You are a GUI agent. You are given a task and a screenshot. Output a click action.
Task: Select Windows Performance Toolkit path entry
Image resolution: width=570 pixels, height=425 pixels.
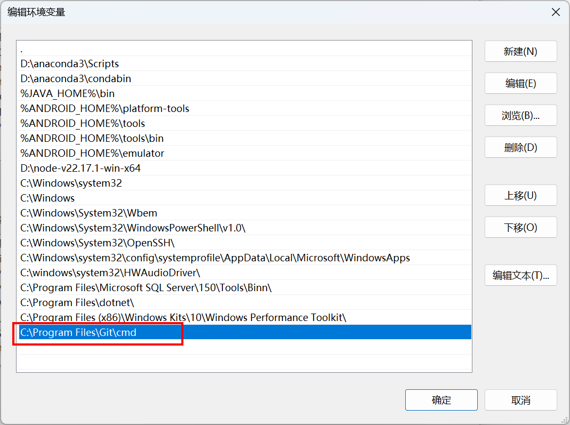[x=244, y=317]
